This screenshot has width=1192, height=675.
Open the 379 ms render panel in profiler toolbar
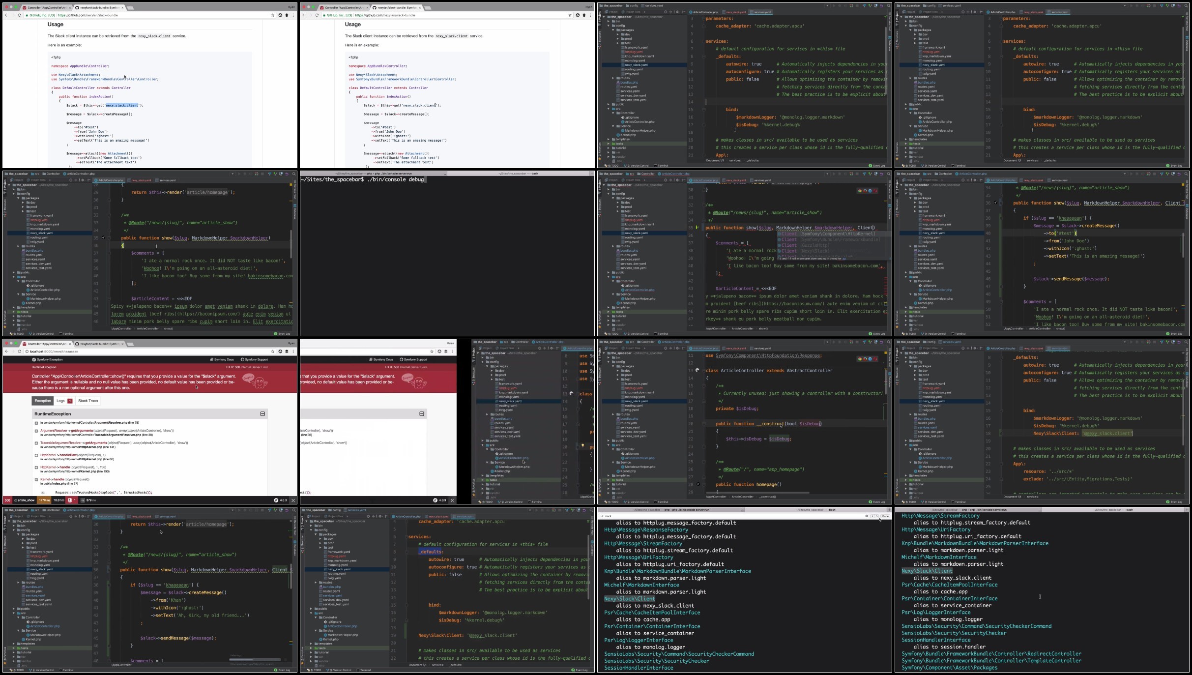[x=88, y=500]
